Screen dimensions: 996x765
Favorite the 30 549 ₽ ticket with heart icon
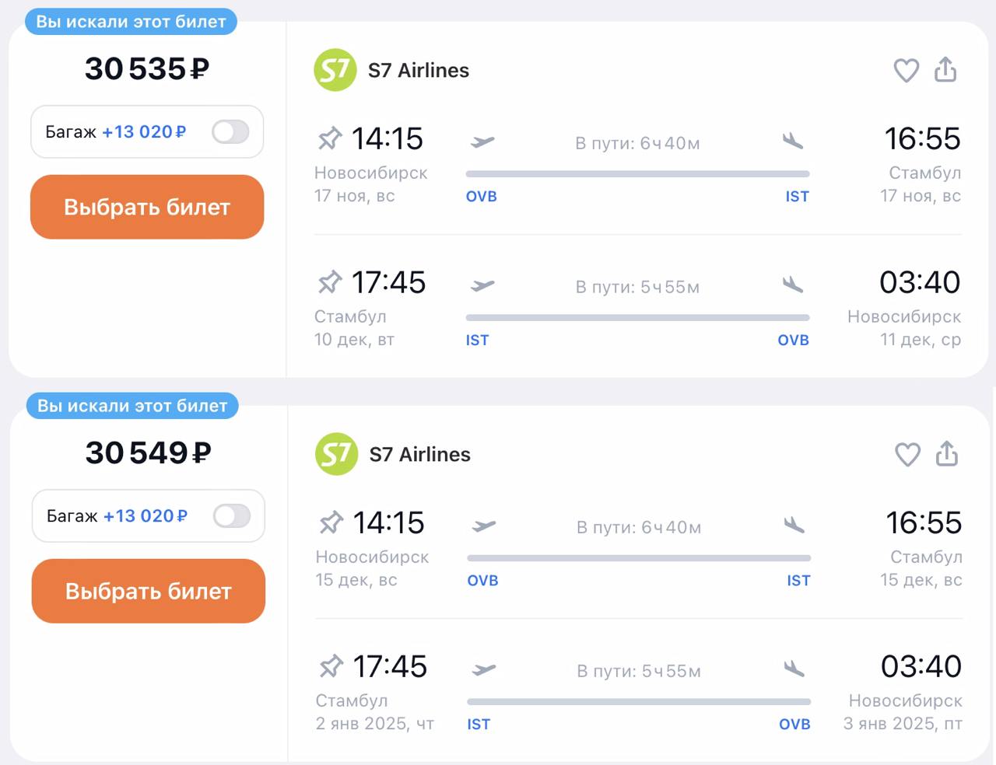[x=907, y=455]
